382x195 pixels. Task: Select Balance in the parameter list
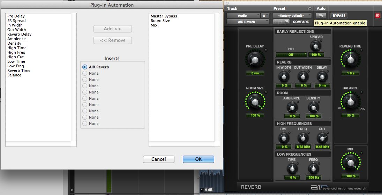point(14,75)
